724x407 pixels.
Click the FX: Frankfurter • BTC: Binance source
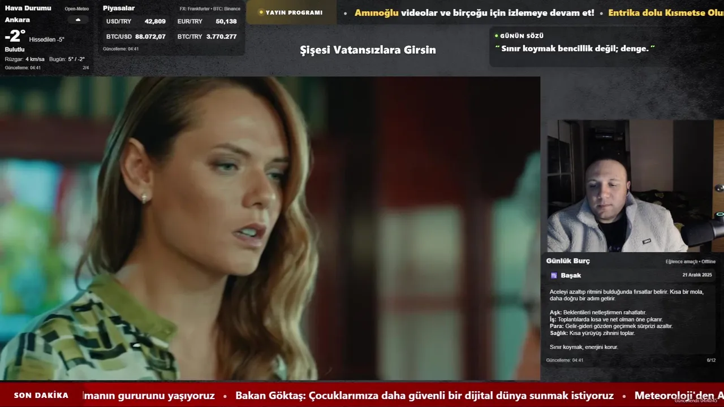210,8
